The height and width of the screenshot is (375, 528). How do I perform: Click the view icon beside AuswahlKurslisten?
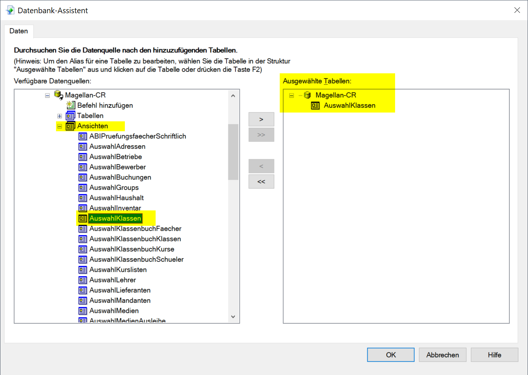[83, 270]
